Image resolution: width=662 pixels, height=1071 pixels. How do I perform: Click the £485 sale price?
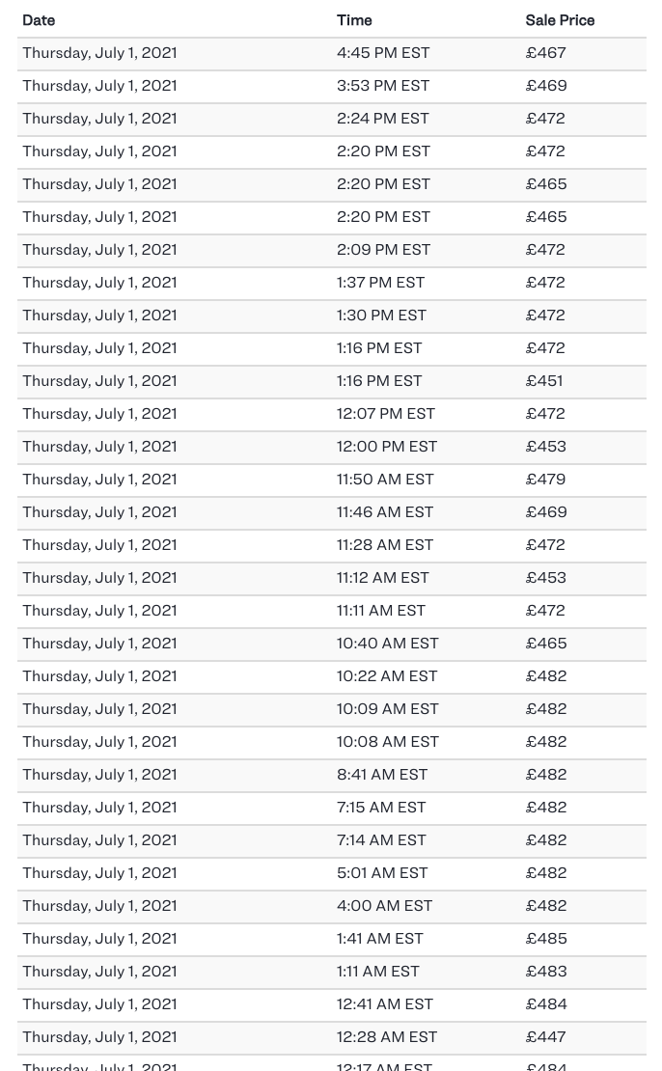(546, 939)
